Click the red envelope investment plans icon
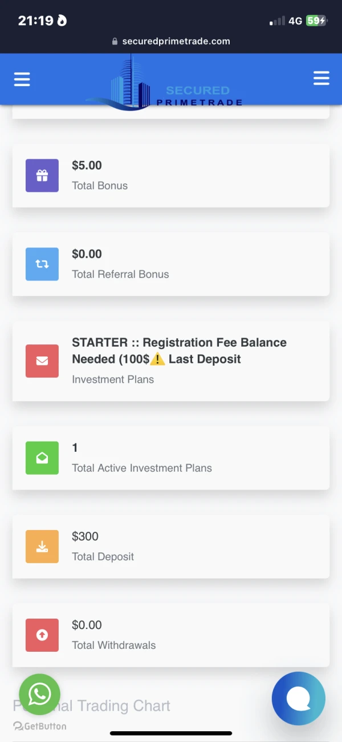This screenshot has height=742, width=342. pyautogui.click(x=42, y=361)
